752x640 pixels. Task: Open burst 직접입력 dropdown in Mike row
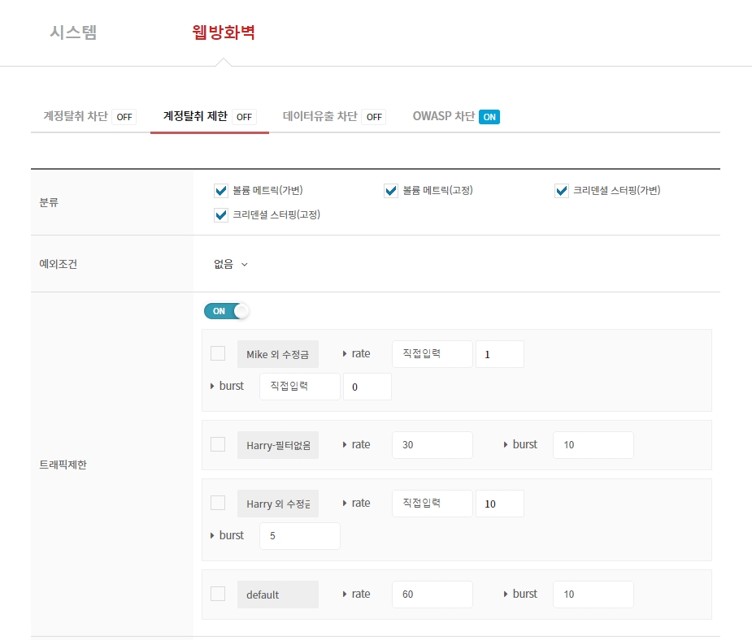click(x=299, y=387)
